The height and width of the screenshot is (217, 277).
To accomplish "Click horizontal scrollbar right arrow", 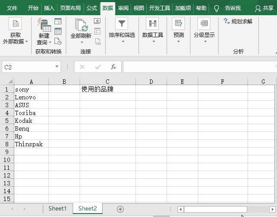I will coord(272,209).
